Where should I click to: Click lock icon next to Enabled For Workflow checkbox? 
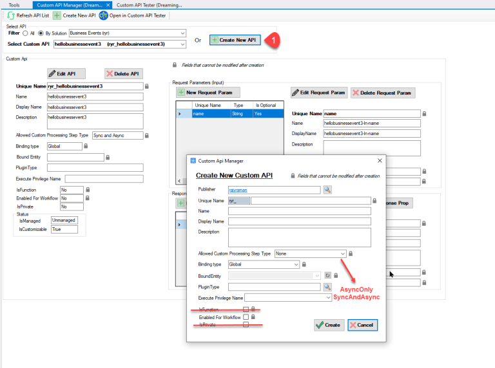tap(253, 317)
